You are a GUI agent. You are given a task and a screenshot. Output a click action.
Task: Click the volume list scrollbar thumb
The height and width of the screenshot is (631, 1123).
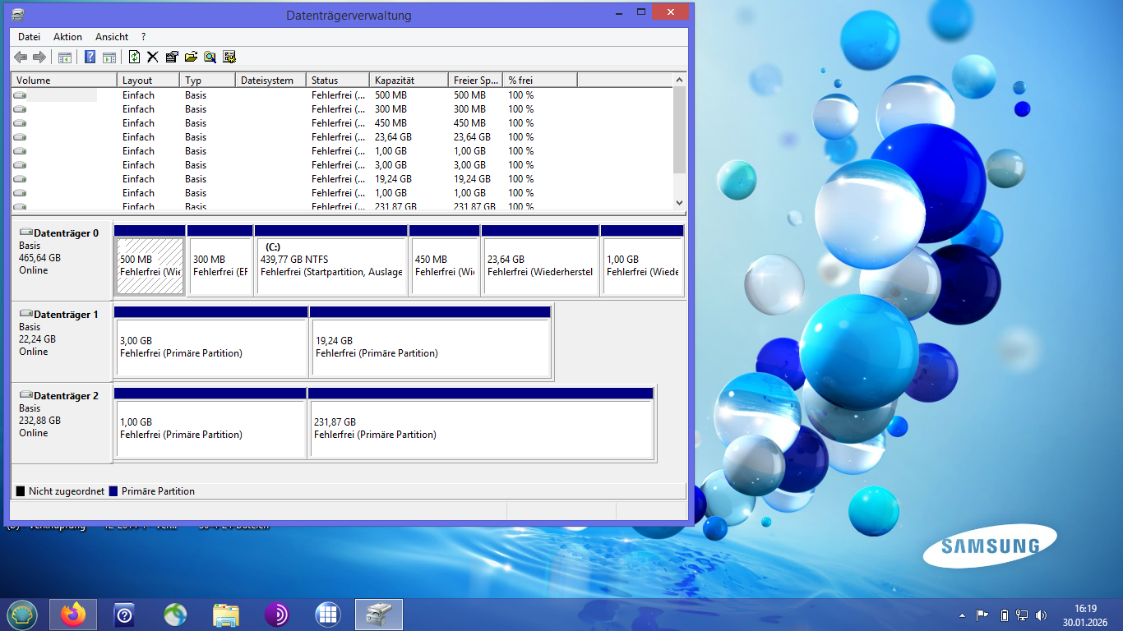(679, 129)
